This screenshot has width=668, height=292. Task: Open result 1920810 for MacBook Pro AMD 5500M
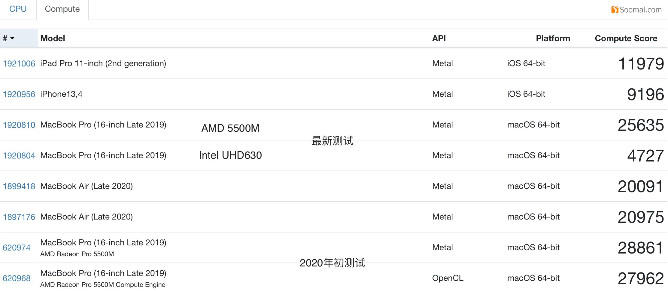(x=19, y=125)
